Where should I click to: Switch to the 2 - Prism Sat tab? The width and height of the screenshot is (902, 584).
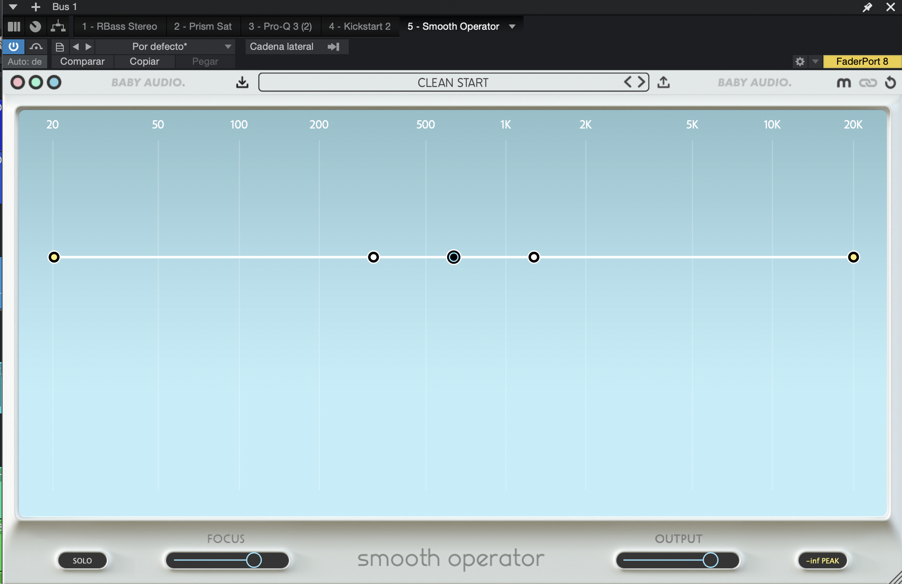click(x=203, y=26)
